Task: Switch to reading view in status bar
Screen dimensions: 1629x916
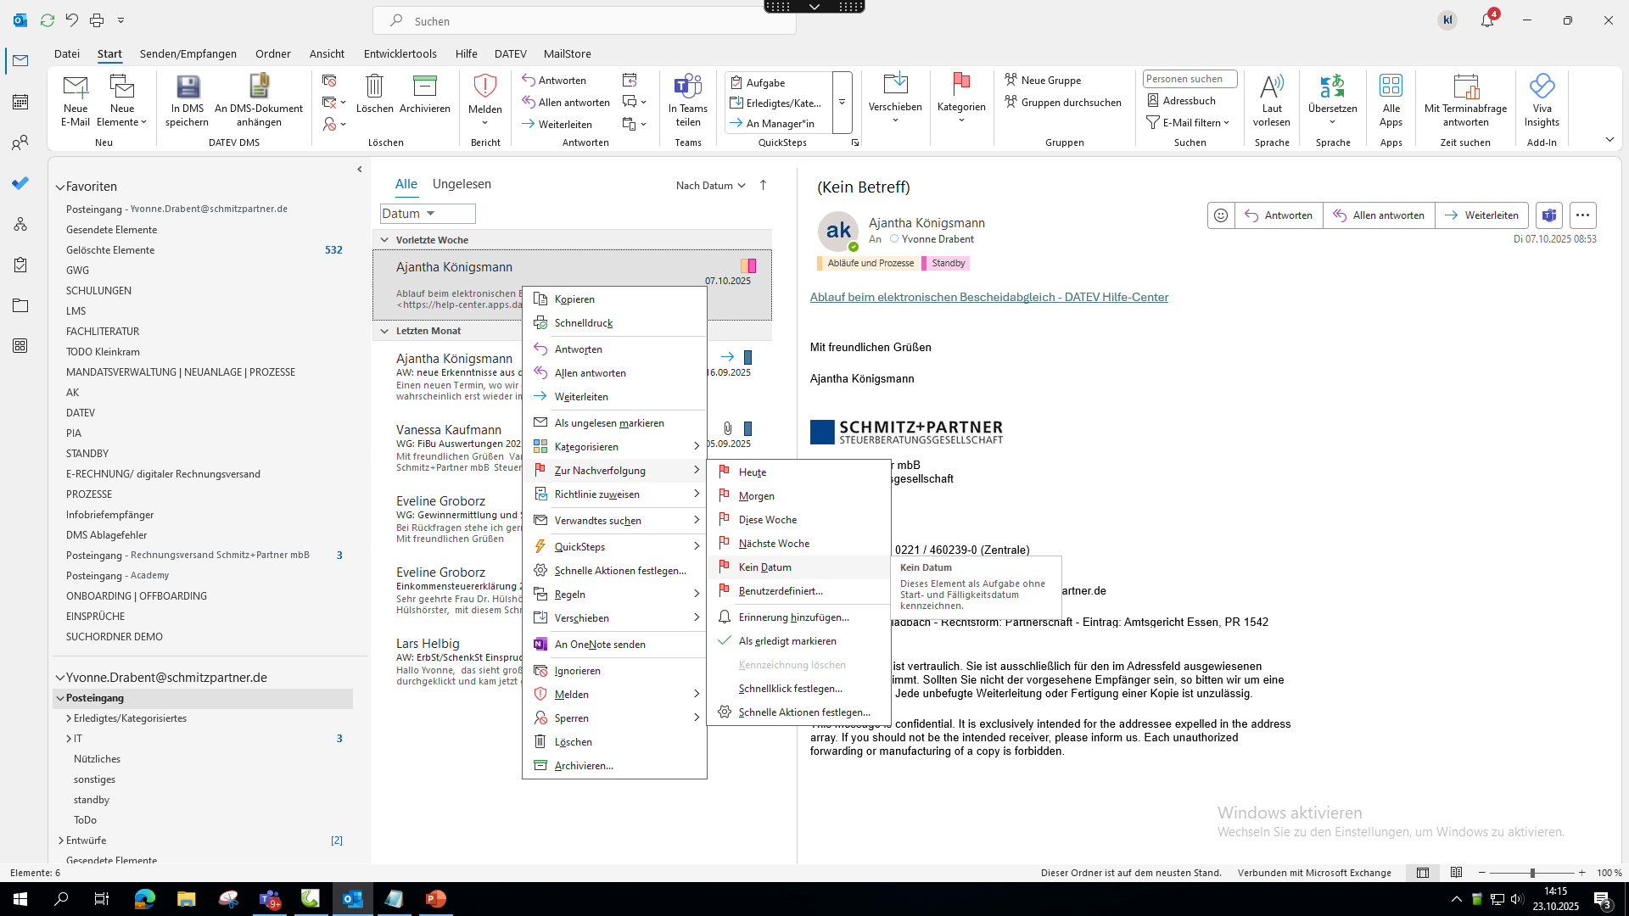Action: tap(1456, 873)
